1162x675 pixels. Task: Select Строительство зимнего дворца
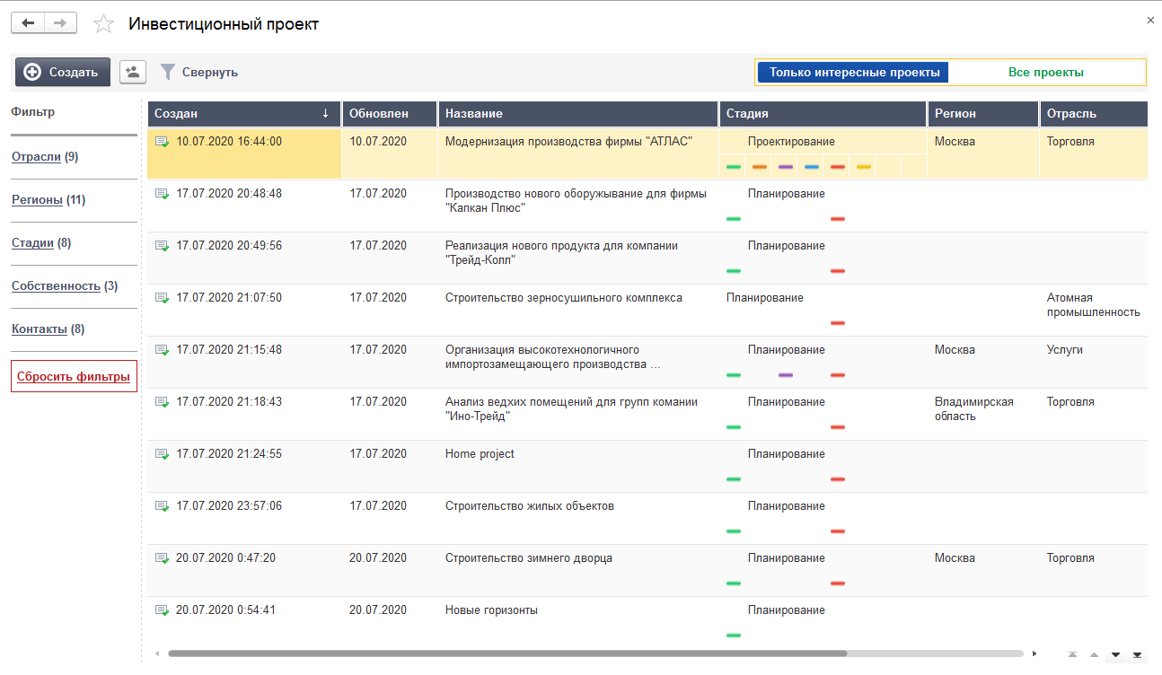(529, 558)
